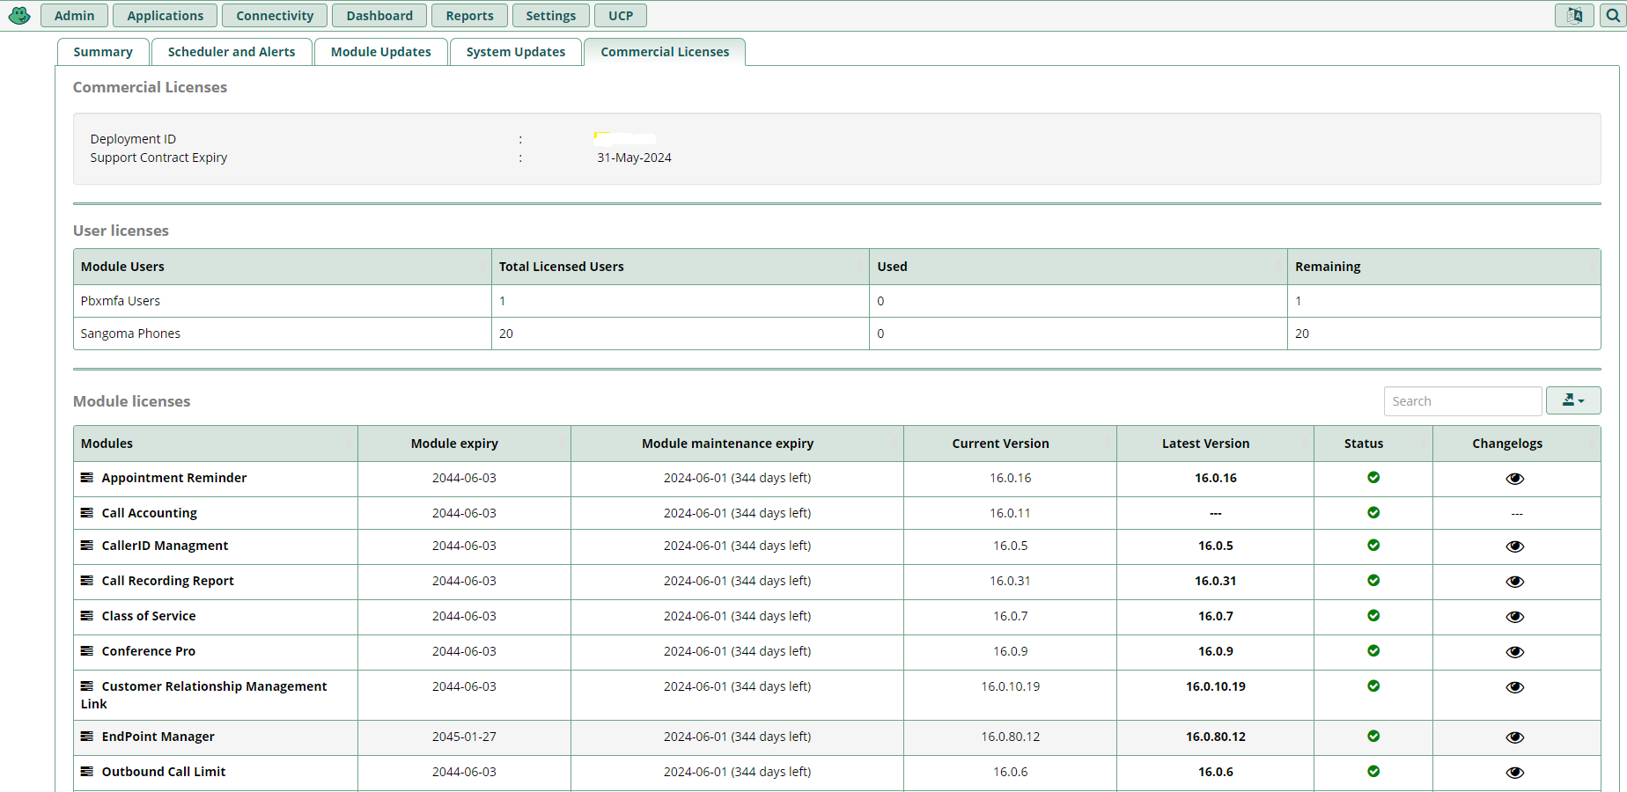The image size is (1627, 792).
Task: Click the Sangoma Phones row cell
Action: coord(283,334)
